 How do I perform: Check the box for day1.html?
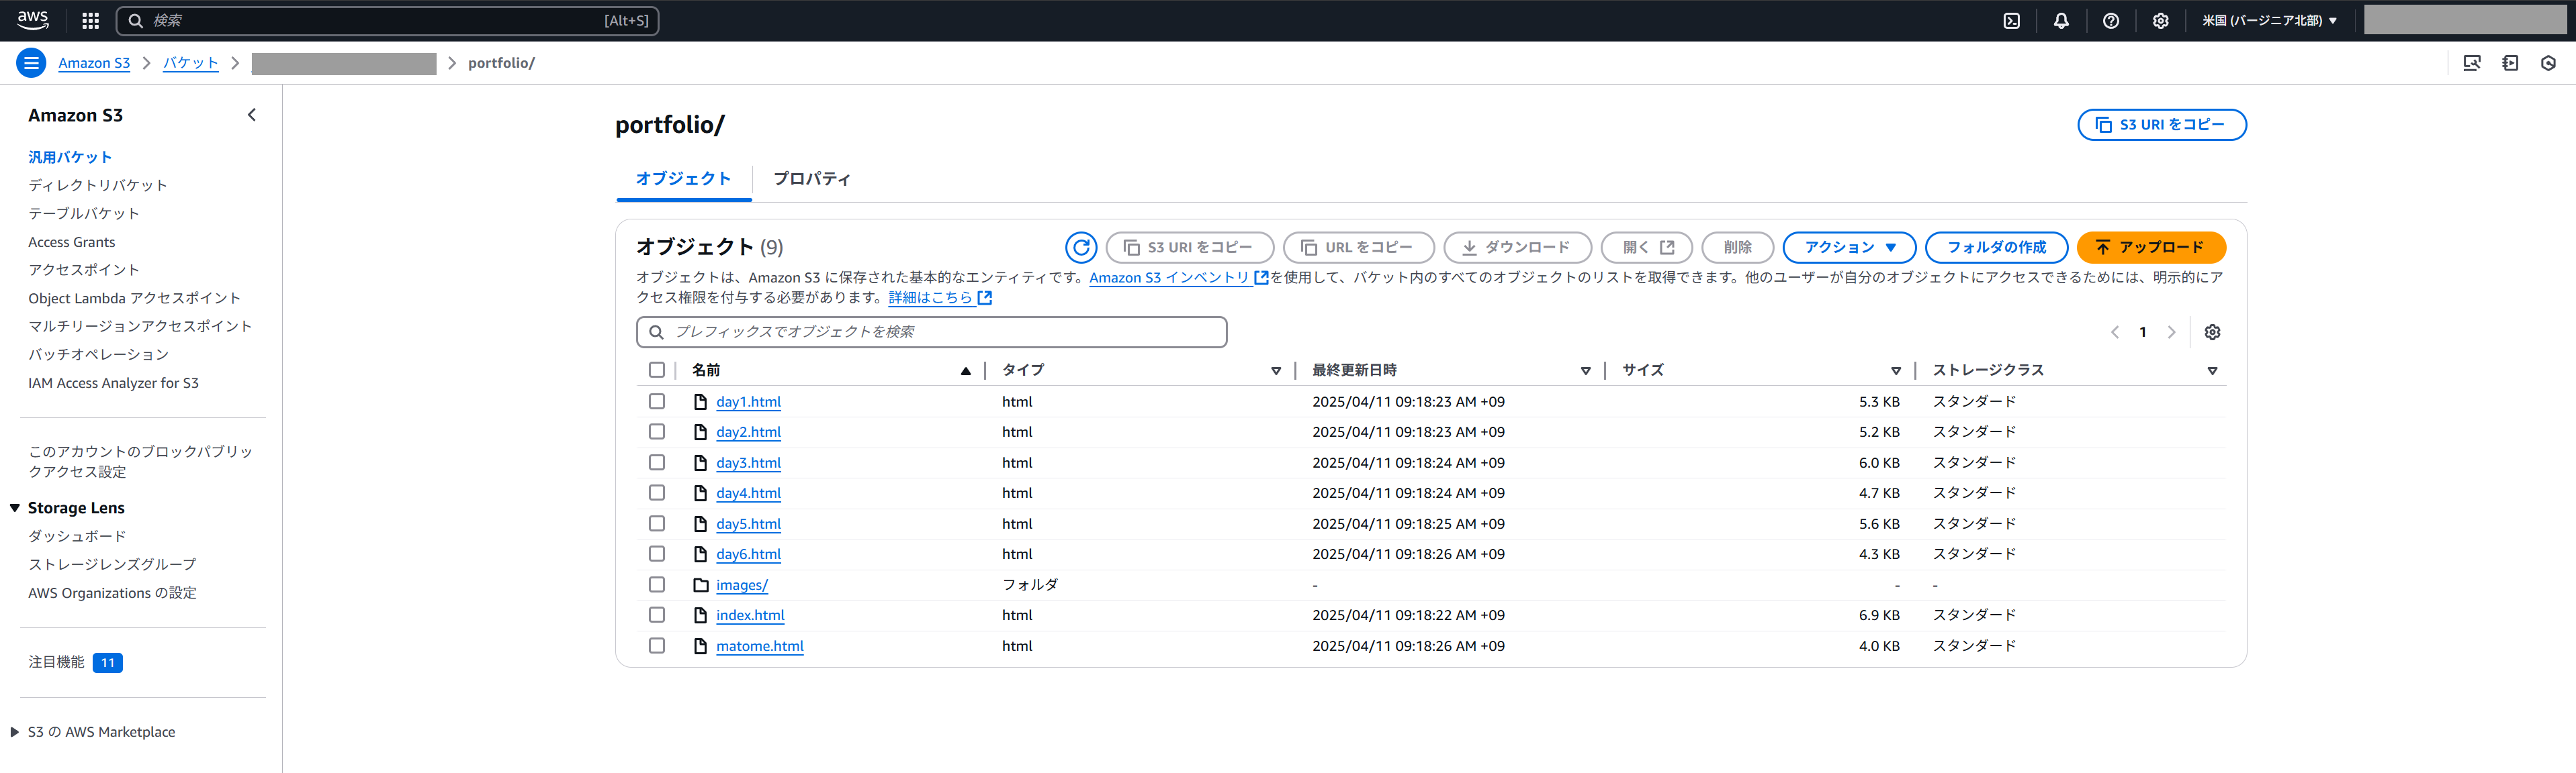(x=657, y=401)
